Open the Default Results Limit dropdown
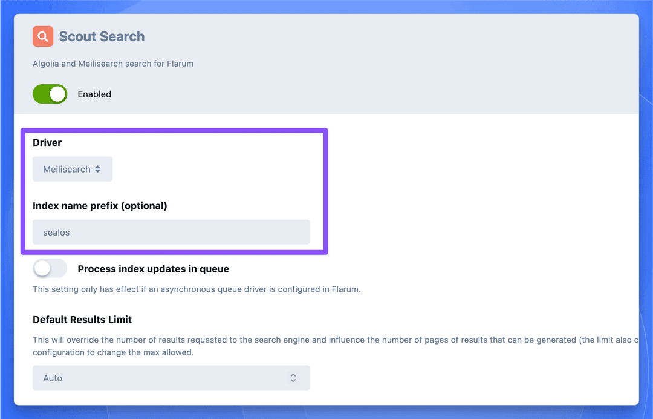This screenshot has width=653, height=419. (171, 377)
